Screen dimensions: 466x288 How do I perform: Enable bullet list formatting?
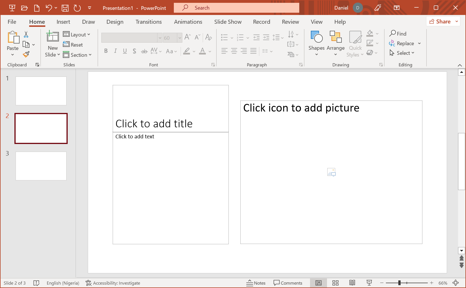(224, 37)
